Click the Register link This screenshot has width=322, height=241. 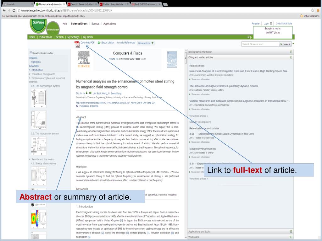click(256, 23)
